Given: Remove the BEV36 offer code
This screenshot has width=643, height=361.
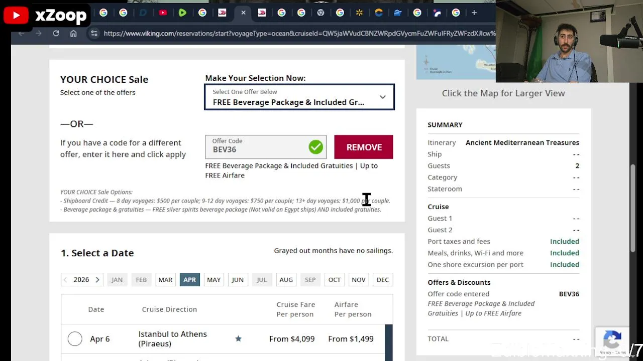Looking at the screenshot, I should [x=364, y=147].
